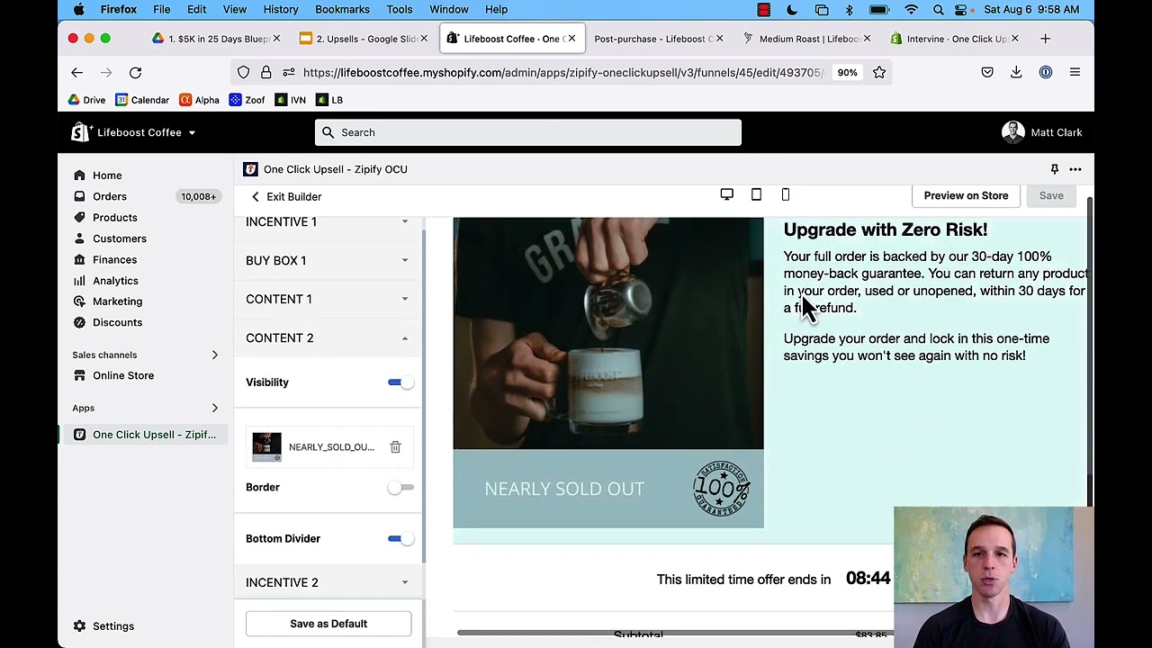This screenshot has height=648, width=1152.
Task: Open Firefox hamburger menu
Action: pyautogui.click(x=1075, y=72)
